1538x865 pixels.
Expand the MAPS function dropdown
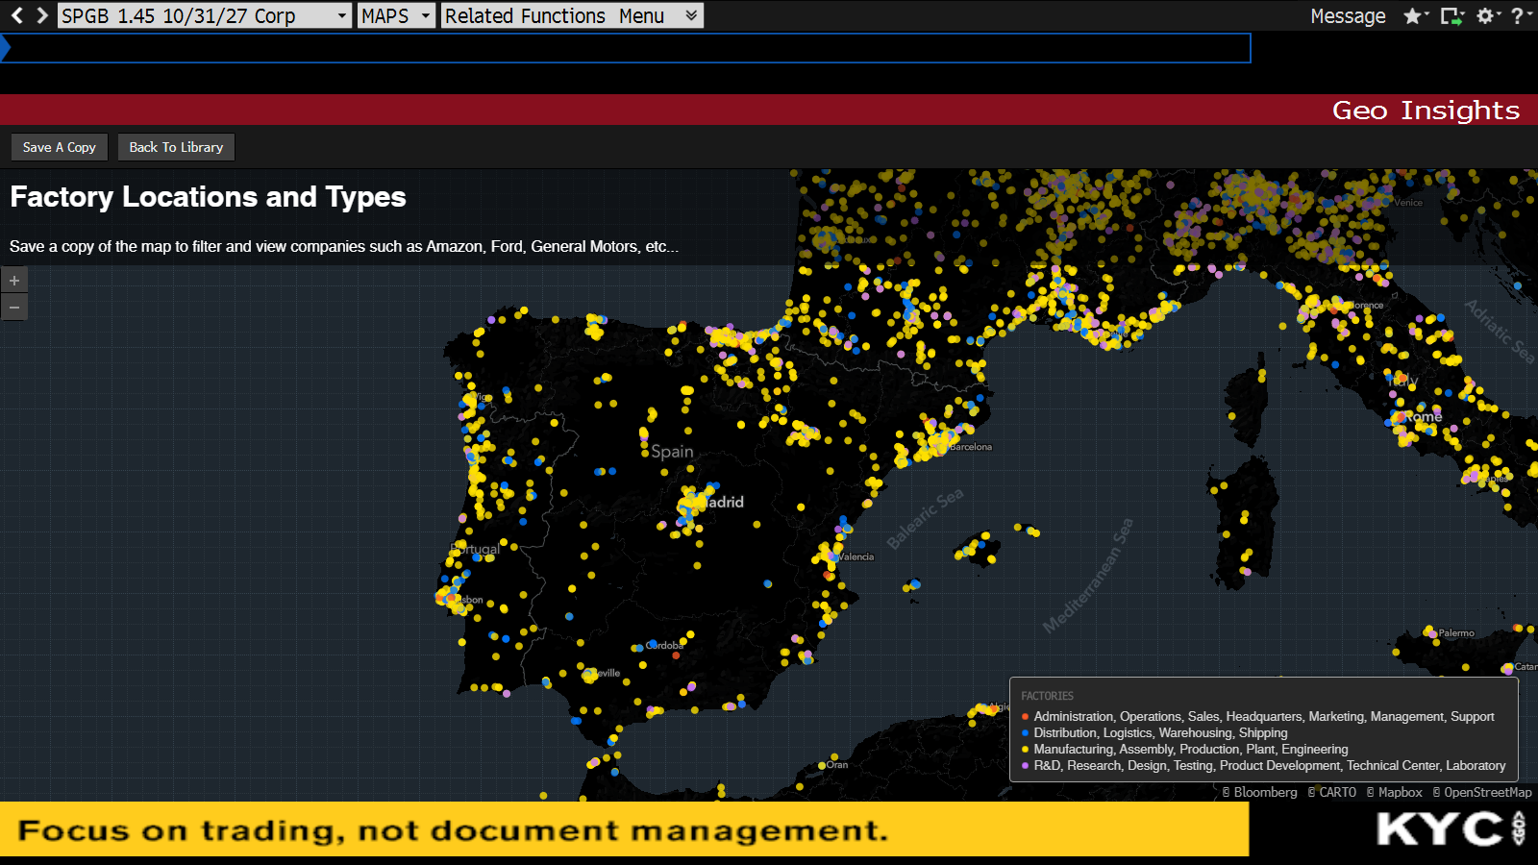396,15
